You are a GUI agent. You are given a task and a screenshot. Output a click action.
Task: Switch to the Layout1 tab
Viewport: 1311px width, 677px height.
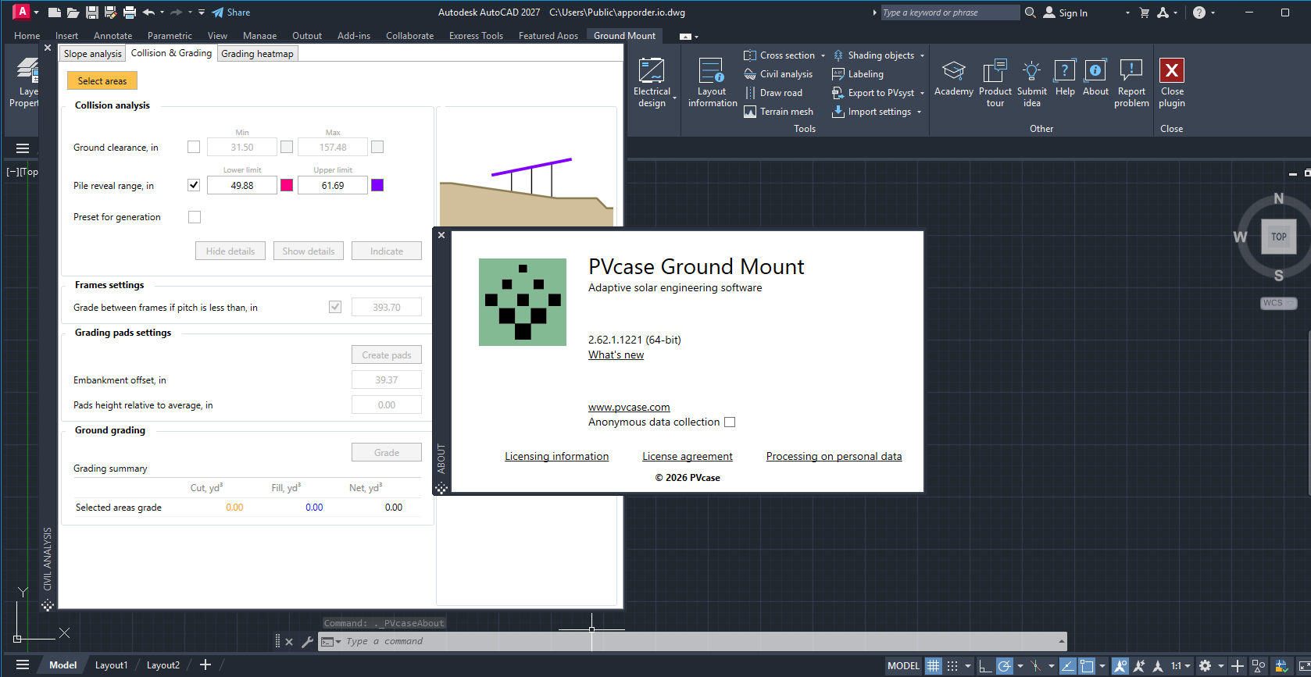111,665
